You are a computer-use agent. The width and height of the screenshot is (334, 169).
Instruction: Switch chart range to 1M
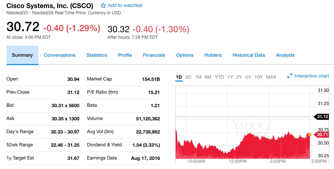(198, 77)
